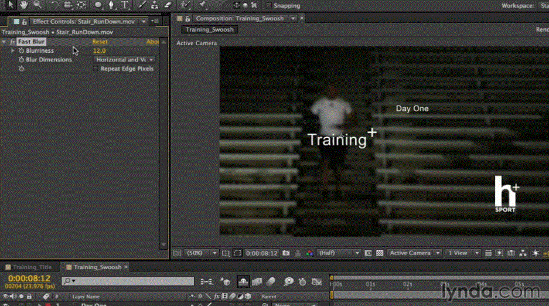Select the Type text tool

125,5
